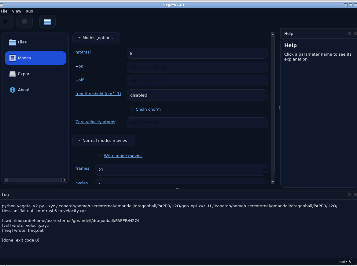Open the Export sidebar section
The width and height of the screenshot is (357, 266).
coord(35,74)
